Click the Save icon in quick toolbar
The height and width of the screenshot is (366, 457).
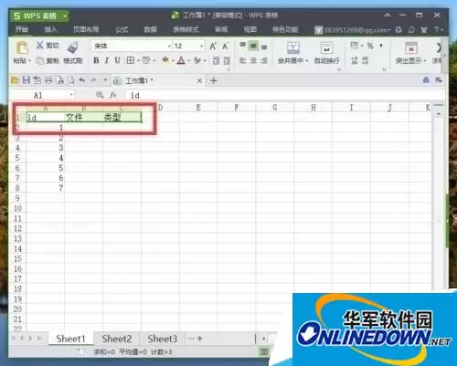click(x=27, y=80)
